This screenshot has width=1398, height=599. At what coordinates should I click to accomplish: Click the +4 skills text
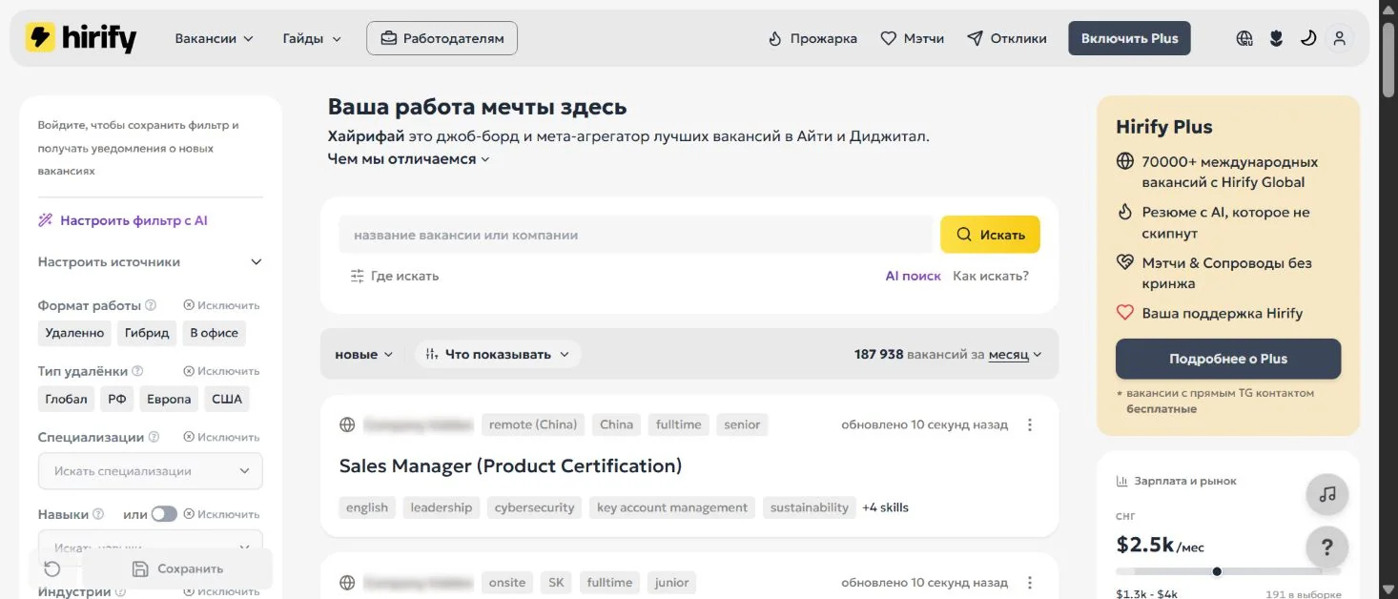tap(885, 507)
